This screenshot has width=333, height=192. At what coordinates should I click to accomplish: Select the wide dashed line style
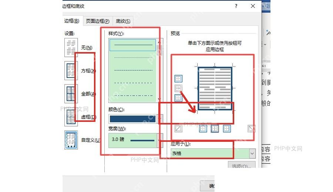click(133, 83)
